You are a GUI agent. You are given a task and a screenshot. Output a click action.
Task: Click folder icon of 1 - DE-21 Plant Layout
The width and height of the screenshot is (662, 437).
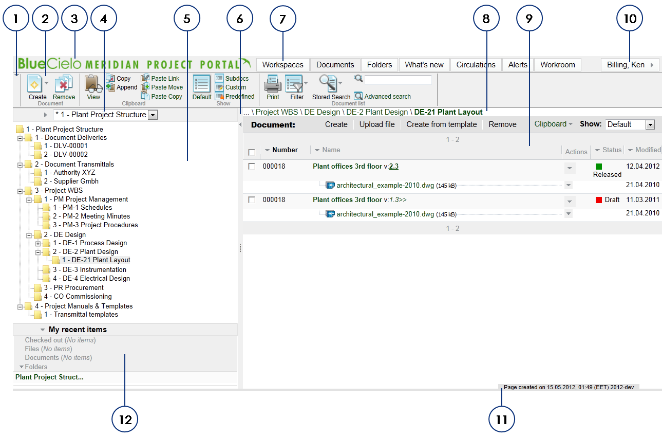coord(56,260)
